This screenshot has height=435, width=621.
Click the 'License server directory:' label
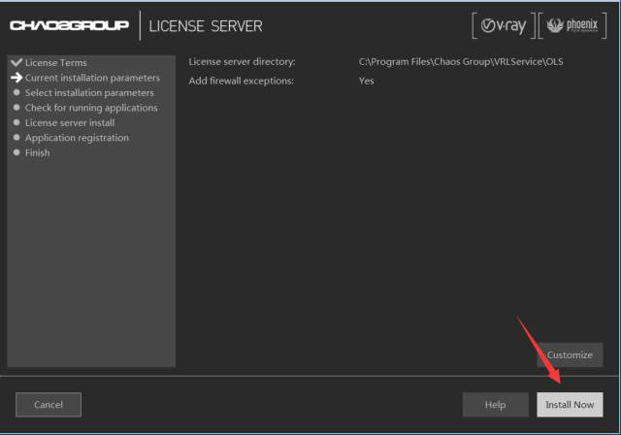click(242, 62)
